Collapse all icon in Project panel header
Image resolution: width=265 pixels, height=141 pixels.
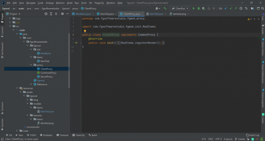56,14
